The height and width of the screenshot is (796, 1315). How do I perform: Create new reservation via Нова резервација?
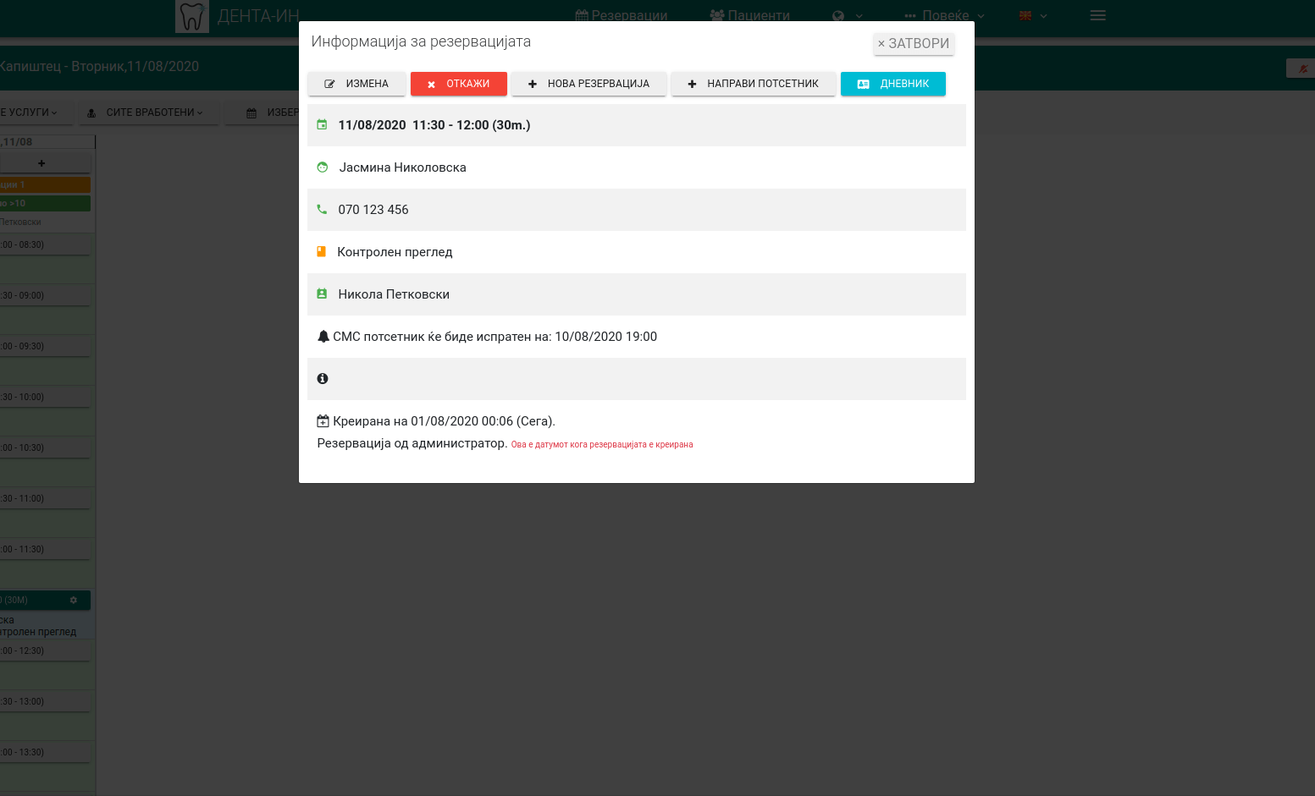pos(588,84)
